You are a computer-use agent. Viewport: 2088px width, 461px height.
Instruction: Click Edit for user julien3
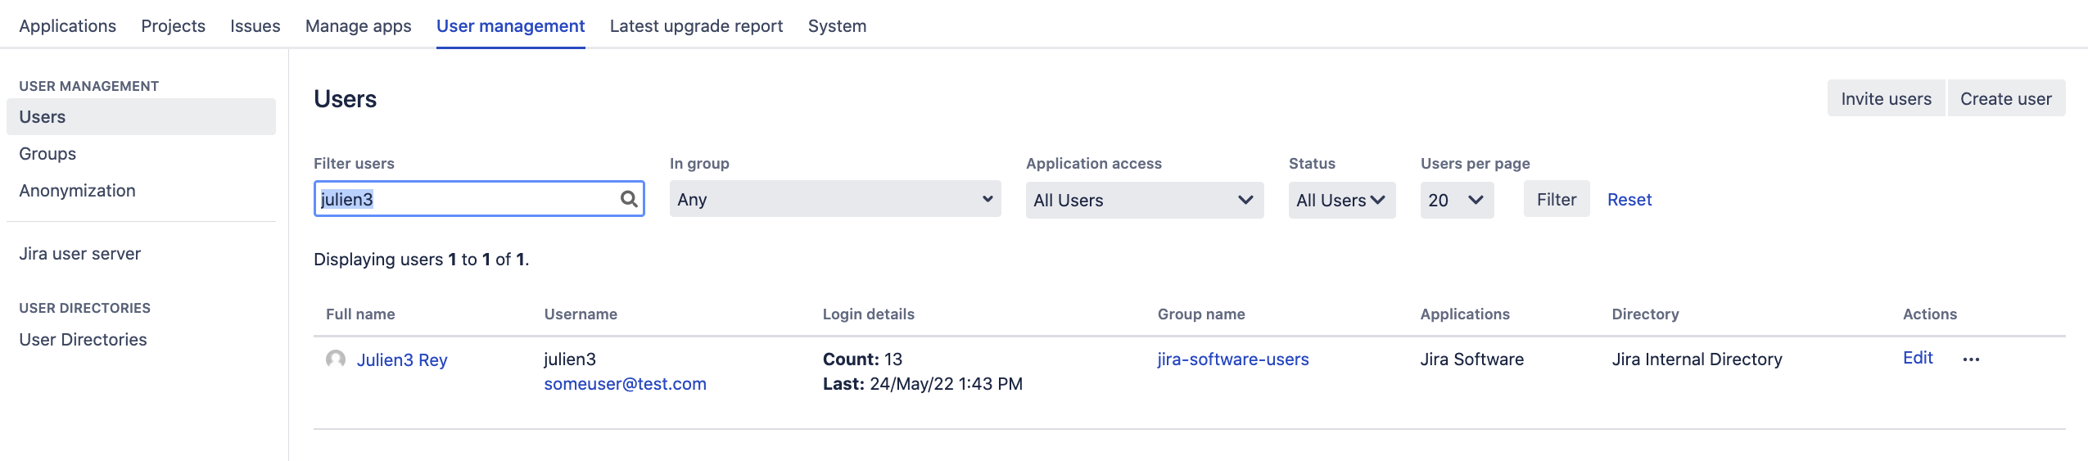[x=1917, y=358]
